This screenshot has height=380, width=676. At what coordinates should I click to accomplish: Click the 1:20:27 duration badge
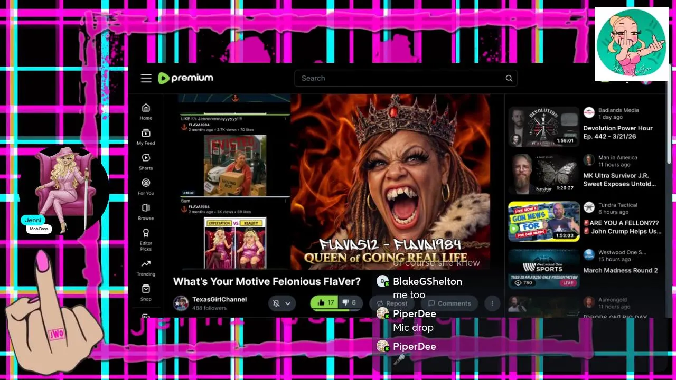click(565, 188)
